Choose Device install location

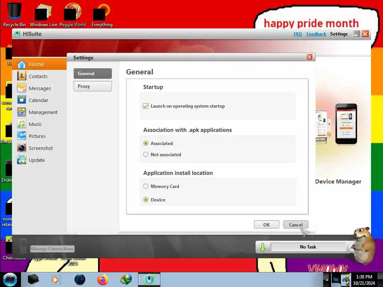click(x=146, y=200)
